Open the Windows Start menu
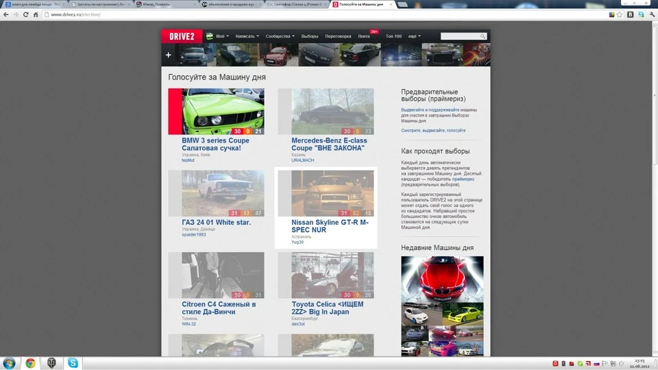Viewport: 658px width, 370px height. pyautogui.click(x=9, y=363)
